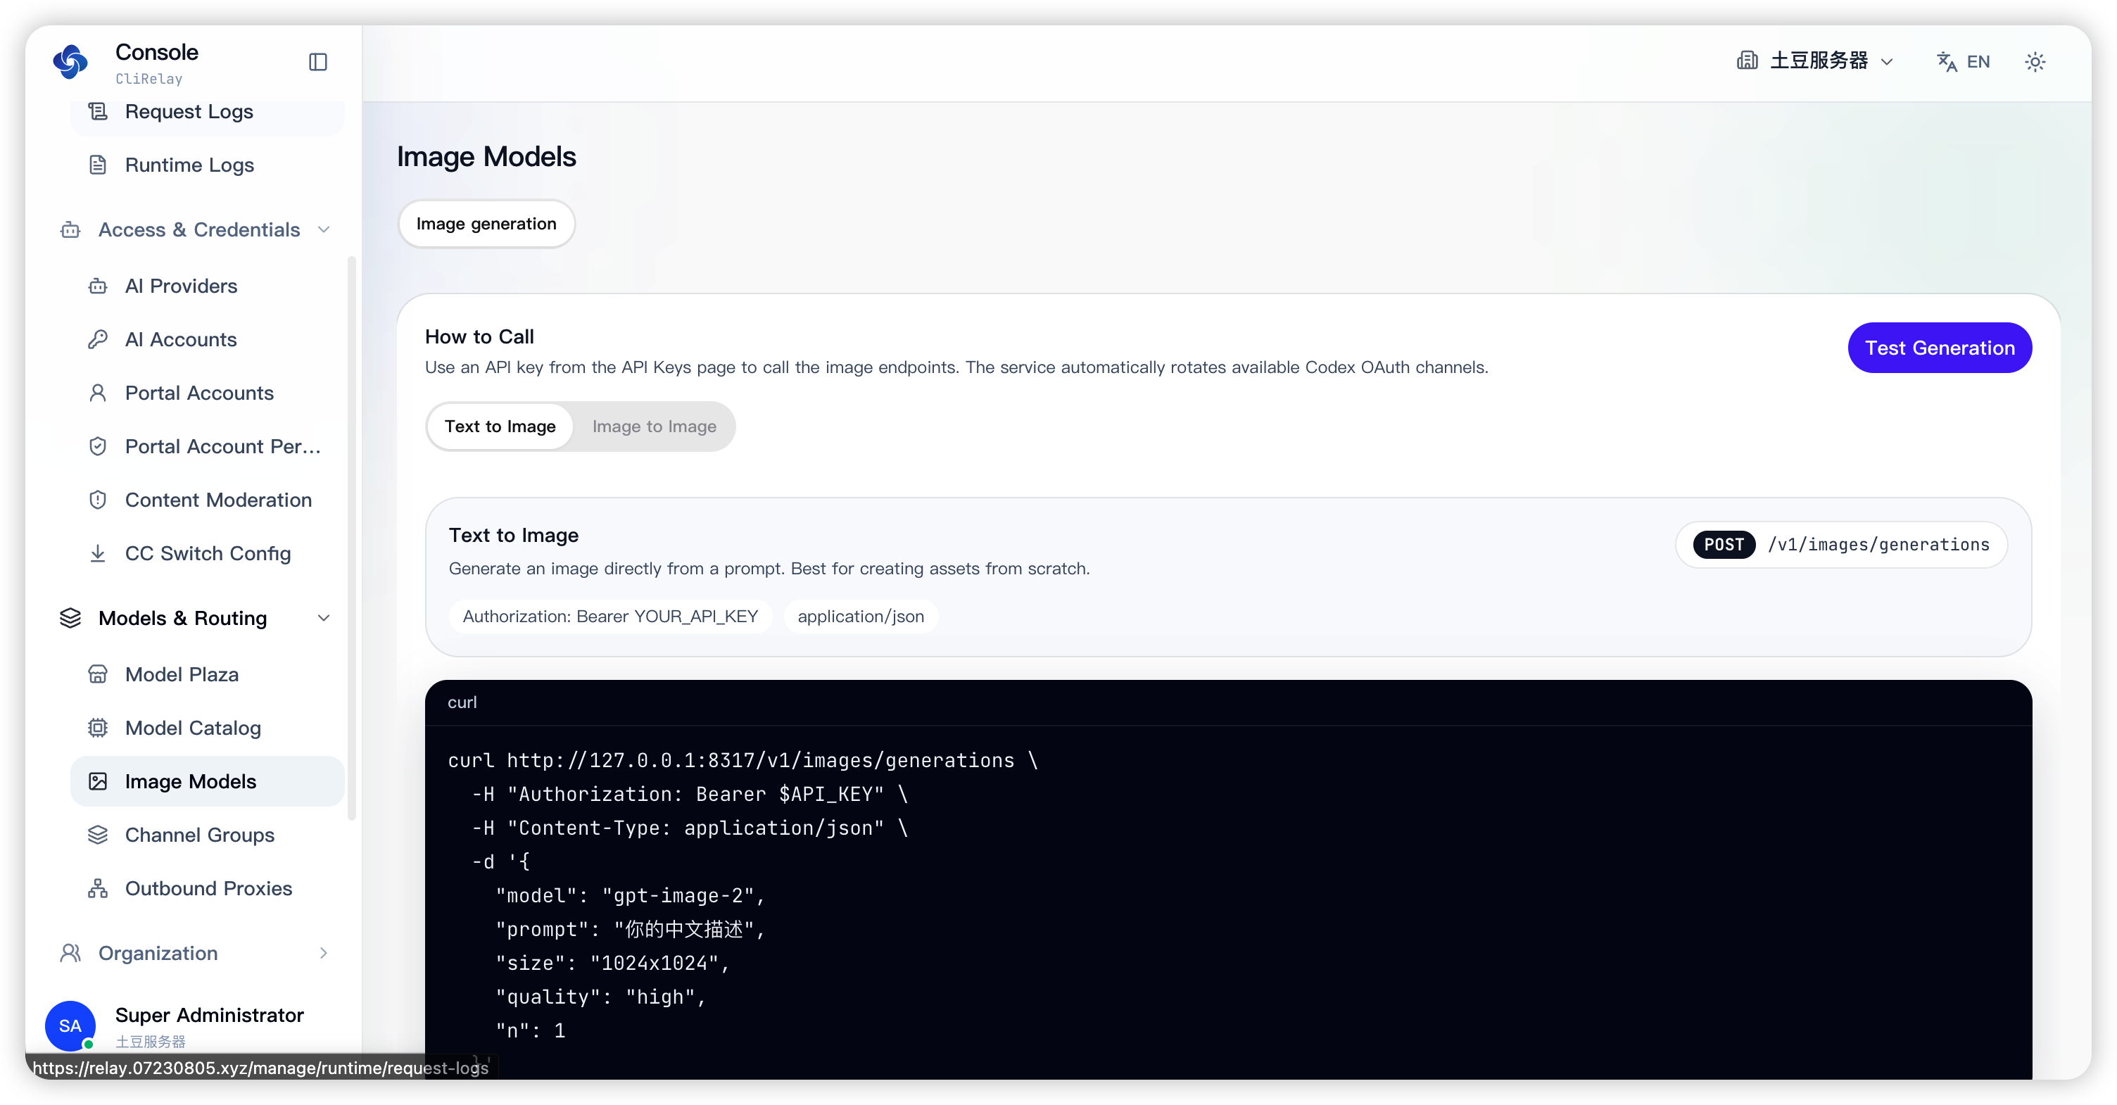The width and height of the screenshot is (2117, 1105).
Task: Click the translate language icon
Action: 1946,62
